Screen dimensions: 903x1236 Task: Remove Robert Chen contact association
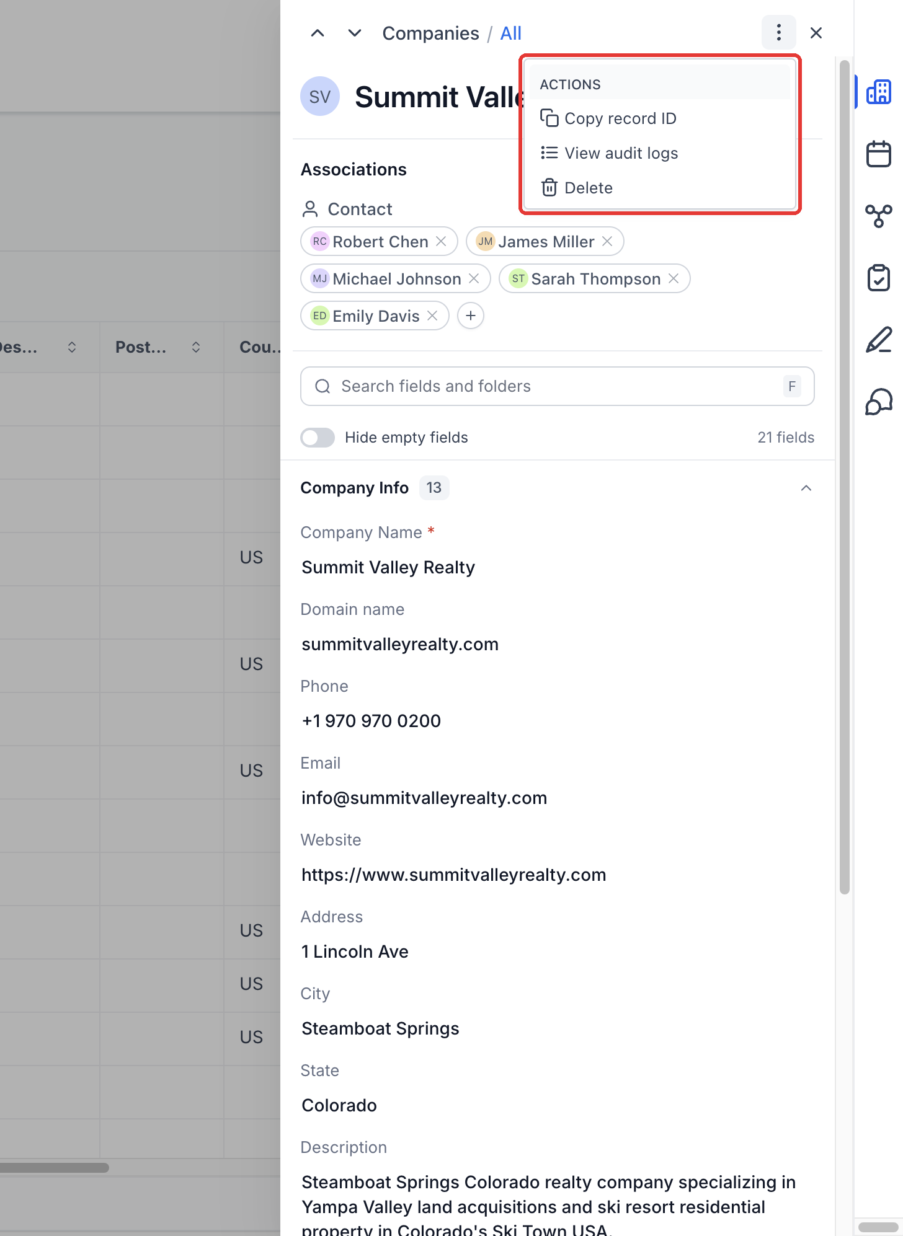tap(441, 241)
